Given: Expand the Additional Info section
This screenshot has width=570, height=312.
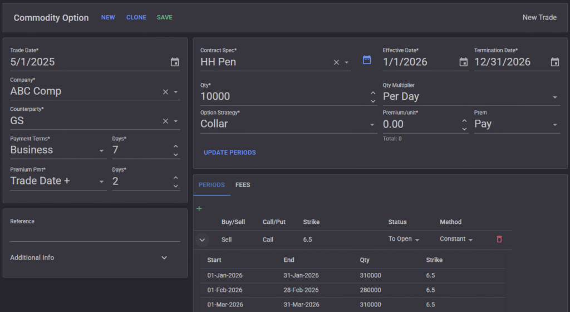Looking at the screenshot, I should pyautogui.click(x=164, y=257).
